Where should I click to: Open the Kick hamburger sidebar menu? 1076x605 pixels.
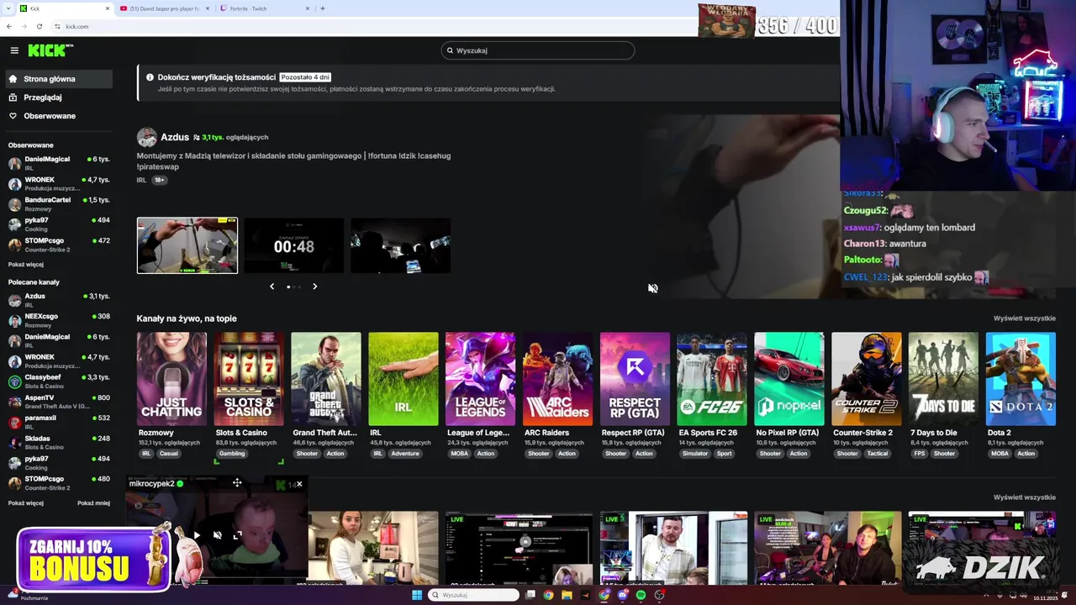14,50
